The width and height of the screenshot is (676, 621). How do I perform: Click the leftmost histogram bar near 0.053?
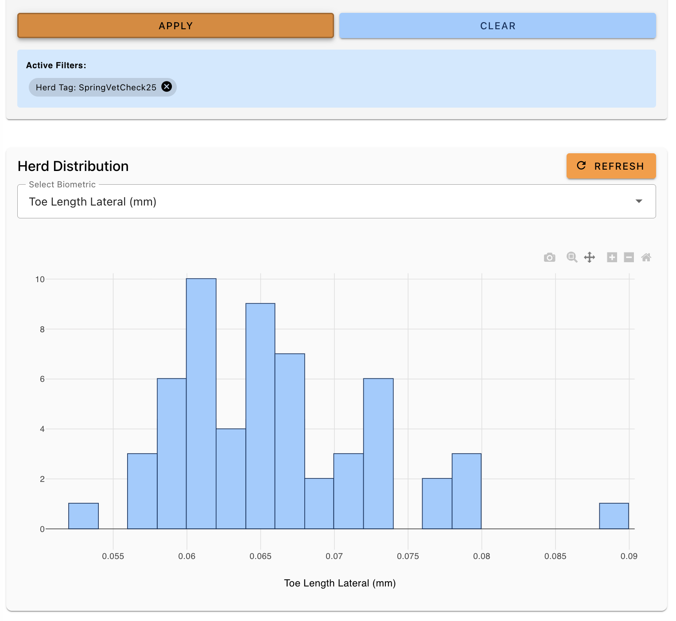click(83, 516)
